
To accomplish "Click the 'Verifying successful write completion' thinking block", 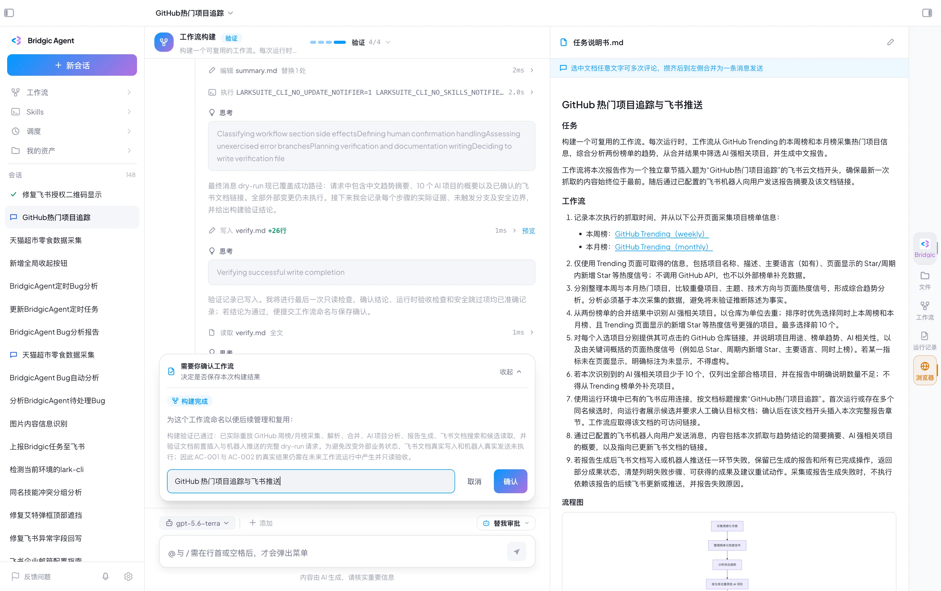I will [371, 272].
